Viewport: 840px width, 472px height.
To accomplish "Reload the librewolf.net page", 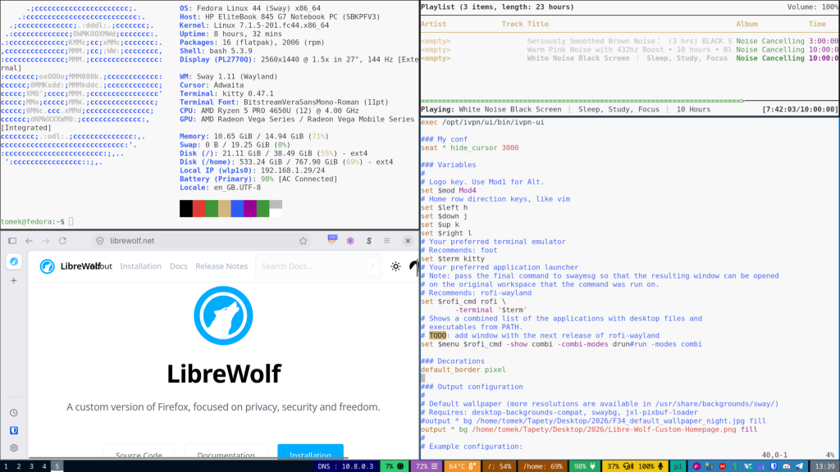I will coord(62,241).
